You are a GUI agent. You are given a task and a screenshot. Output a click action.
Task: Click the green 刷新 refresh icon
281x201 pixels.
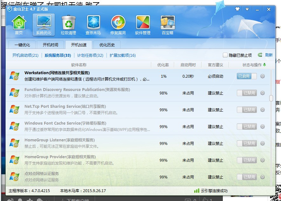260,55
